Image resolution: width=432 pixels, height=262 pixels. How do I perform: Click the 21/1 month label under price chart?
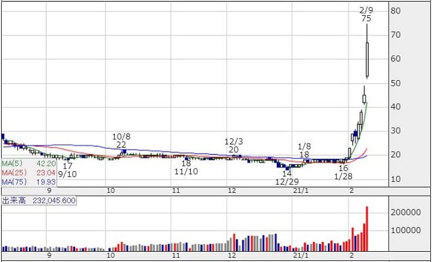click(300, 190)
